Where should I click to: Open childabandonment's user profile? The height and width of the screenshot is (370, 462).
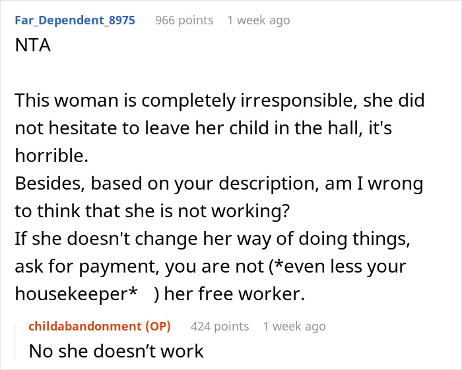pyautogui.click(x=82, y=326)
